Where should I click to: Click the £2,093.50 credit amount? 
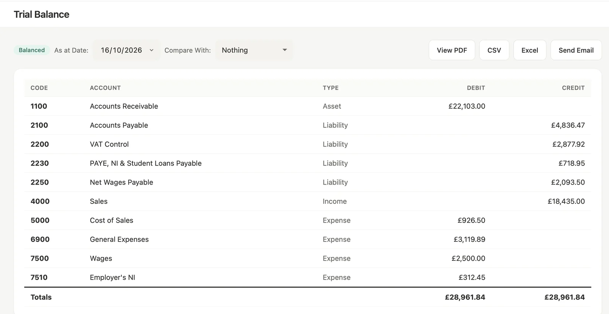pos(568,182)
